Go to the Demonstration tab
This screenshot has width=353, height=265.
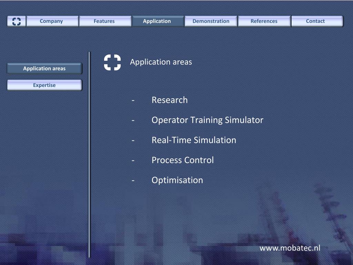(x=211, y=21)
